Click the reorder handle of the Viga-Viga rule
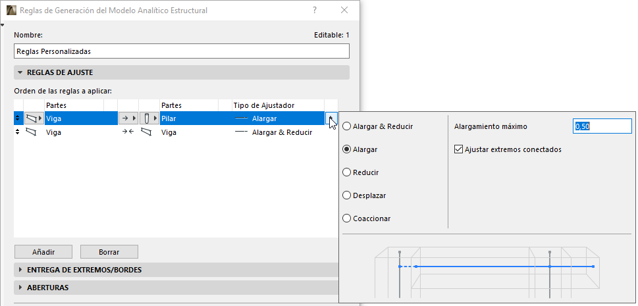This screenshot has height=306, width=638. [17, 132]
